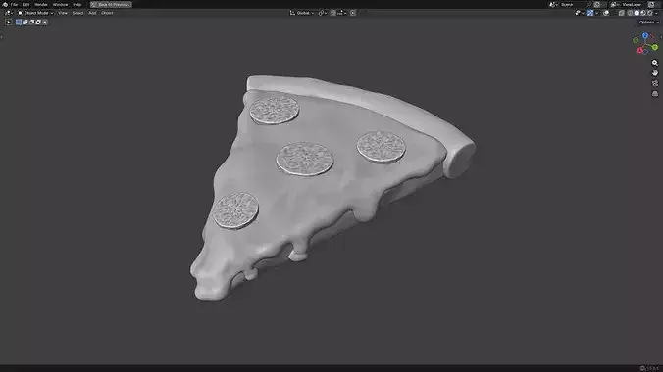This screenshot has height=372, width=663.
Task: Choose the Extend selection mode
Action: (x=25, y=22)
